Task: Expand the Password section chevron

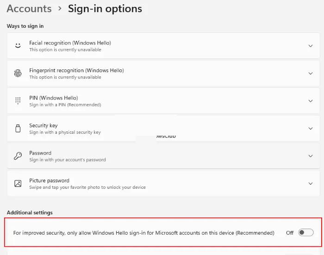Action: coord(311,156)
